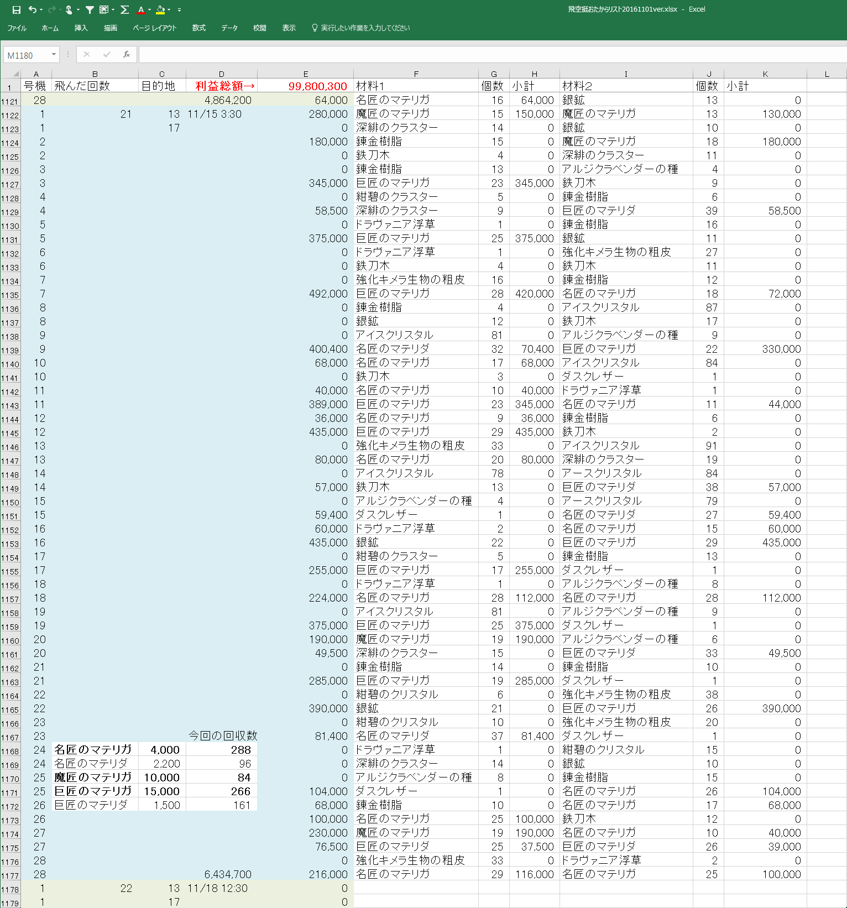Apply the red font color A button

click(141, 9)
